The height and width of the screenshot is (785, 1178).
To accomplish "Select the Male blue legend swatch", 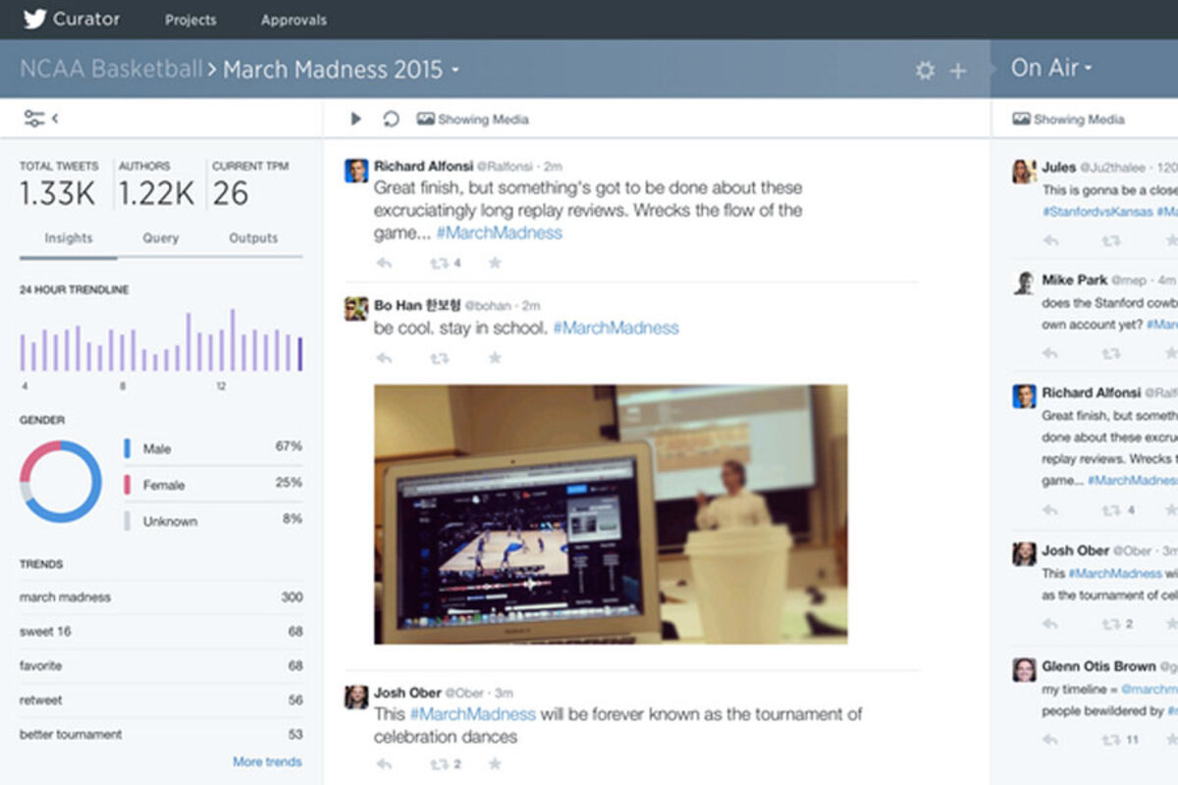I will coord(127,448).
